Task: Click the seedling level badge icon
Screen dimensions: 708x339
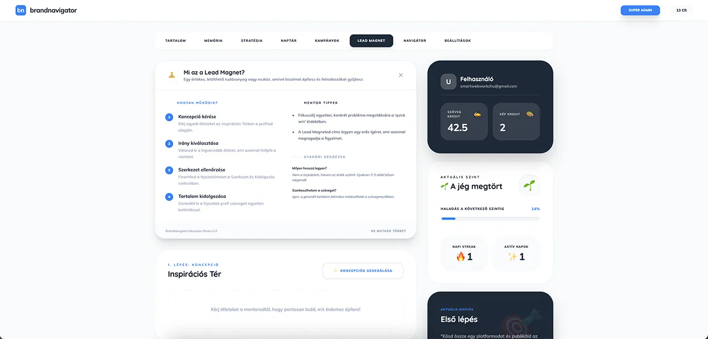Action: click(x=529, y=185)
